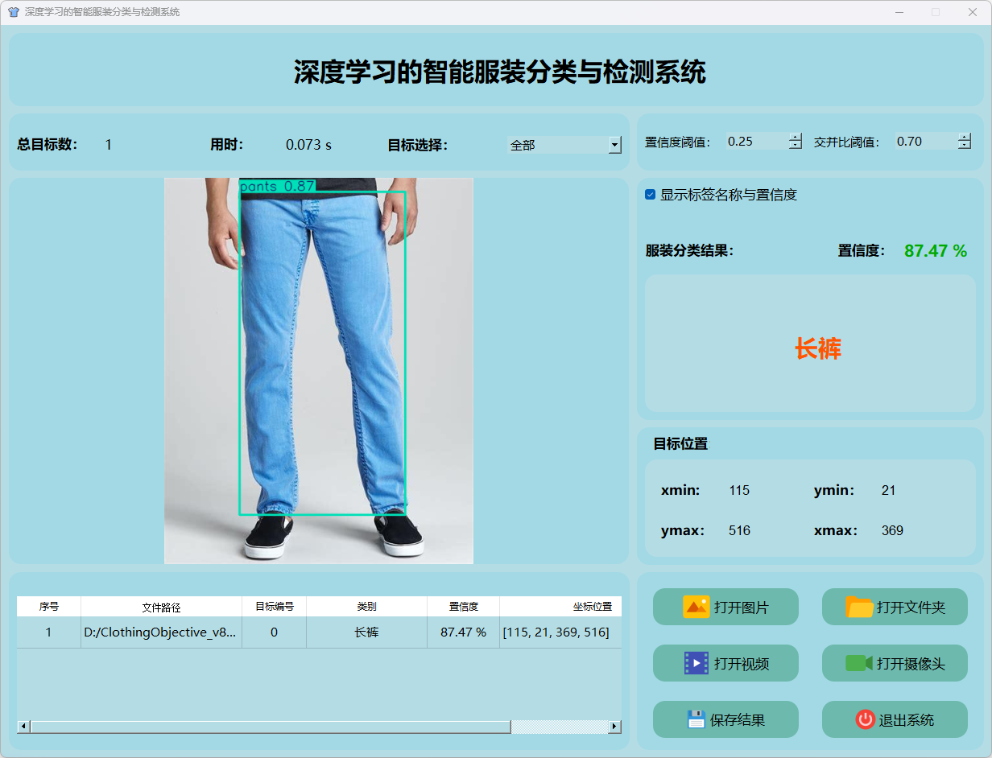The image size is (992, 758).
Task: Toggle the show label name and confidence checkbox
Action: pos(651,195)
